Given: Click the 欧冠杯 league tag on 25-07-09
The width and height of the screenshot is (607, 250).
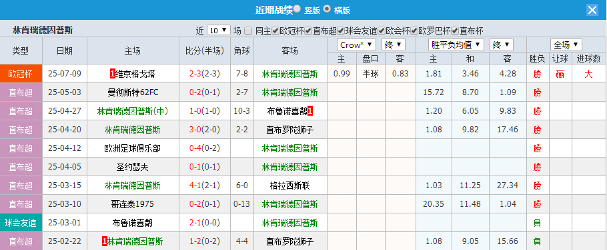Looking at the screenshot, I should (x=21, y=74).
